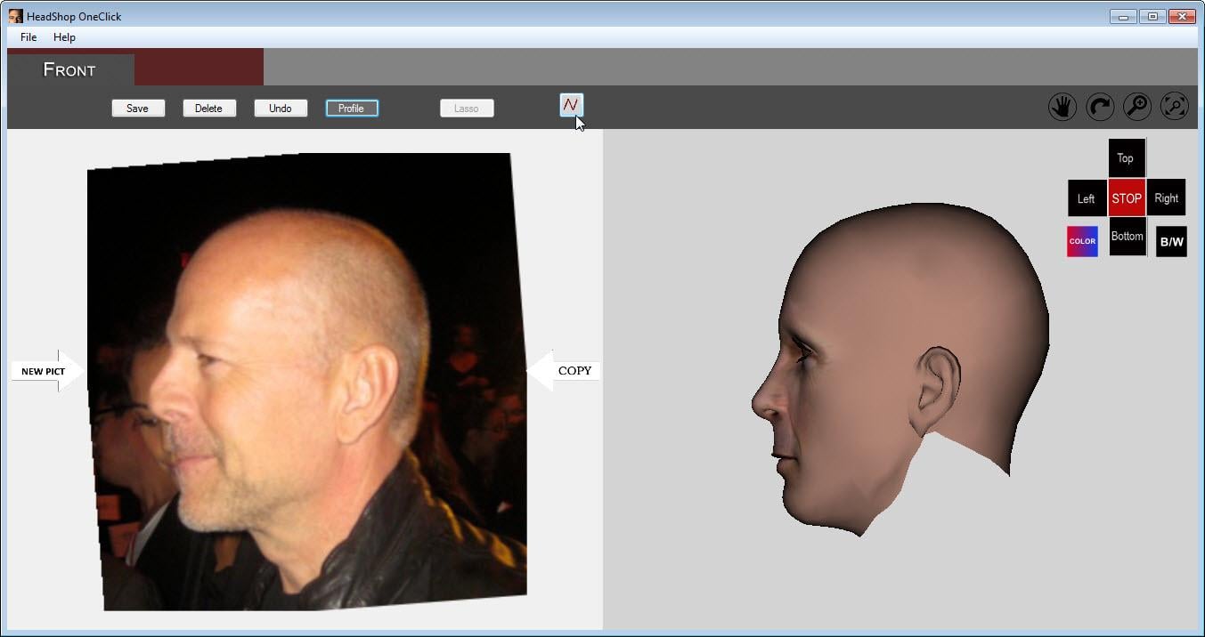Click the zoom in magnifier icon

[1137, 108]
